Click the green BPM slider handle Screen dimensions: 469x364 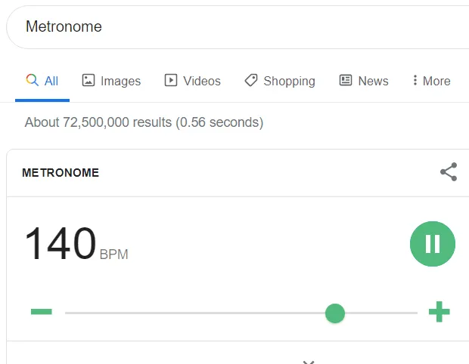coord(334,313)
